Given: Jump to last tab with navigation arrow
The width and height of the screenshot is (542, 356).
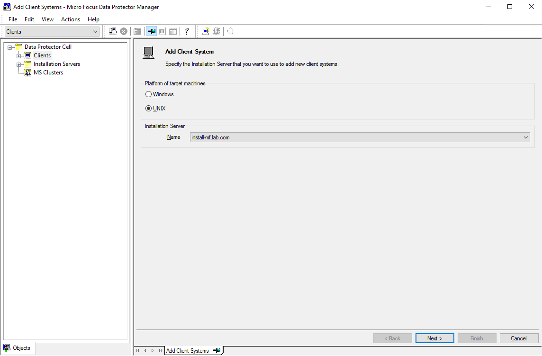Looking at the screenshot, I should (160, 350).
